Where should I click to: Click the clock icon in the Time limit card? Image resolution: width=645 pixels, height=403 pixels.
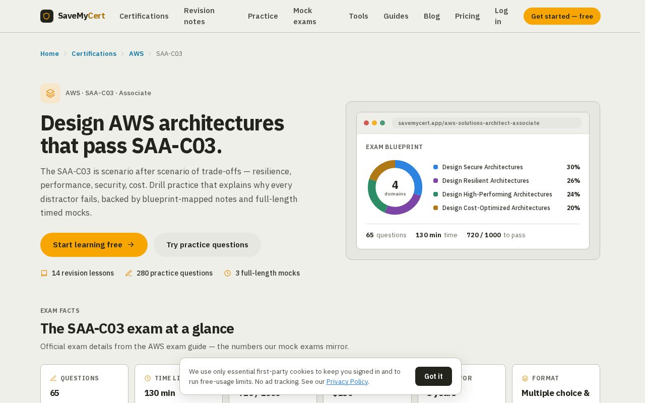coord(148,378)
